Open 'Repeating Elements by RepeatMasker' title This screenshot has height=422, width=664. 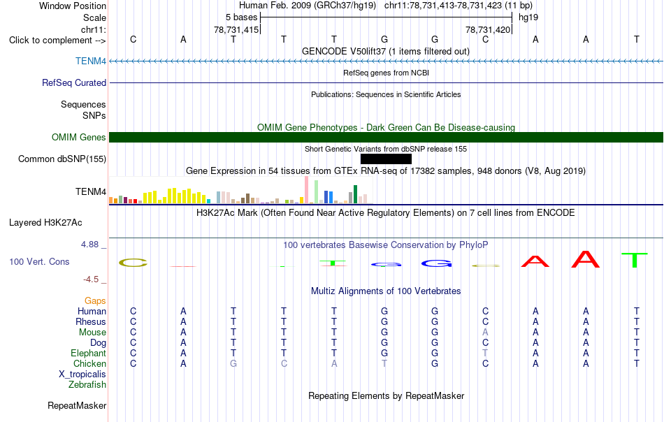tap(387, 396)
